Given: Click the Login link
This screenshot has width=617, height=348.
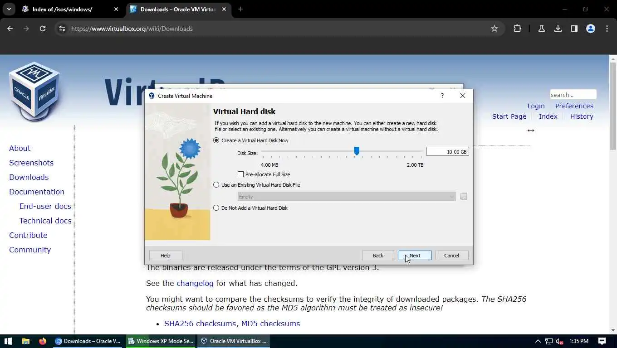Looking at the screenshot, I should point(536,106).
